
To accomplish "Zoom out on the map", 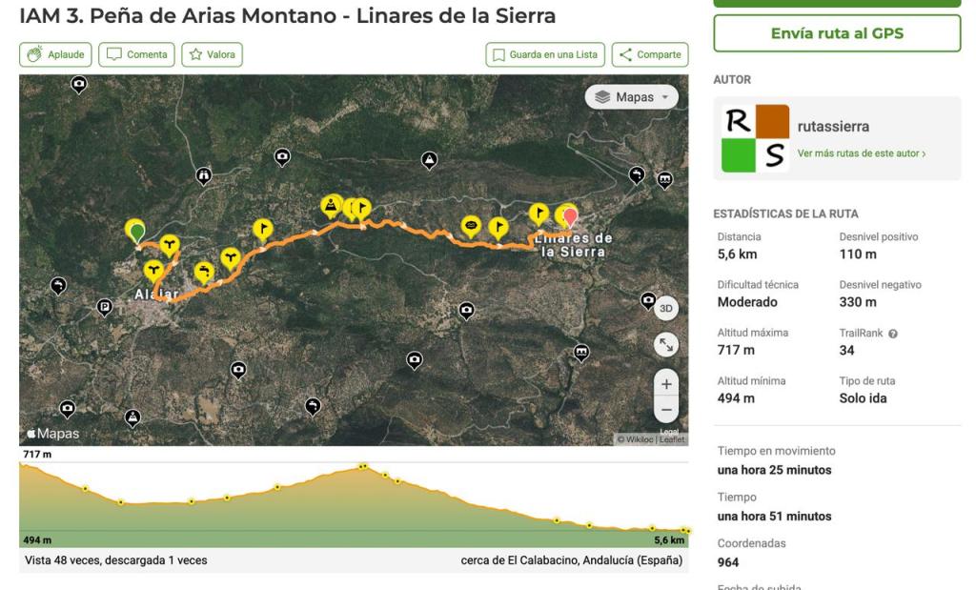I will (x=666, y=409).
